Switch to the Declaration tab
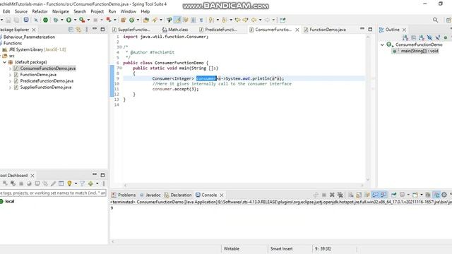This screenshot has width=452, height=254. click(178, 195)
